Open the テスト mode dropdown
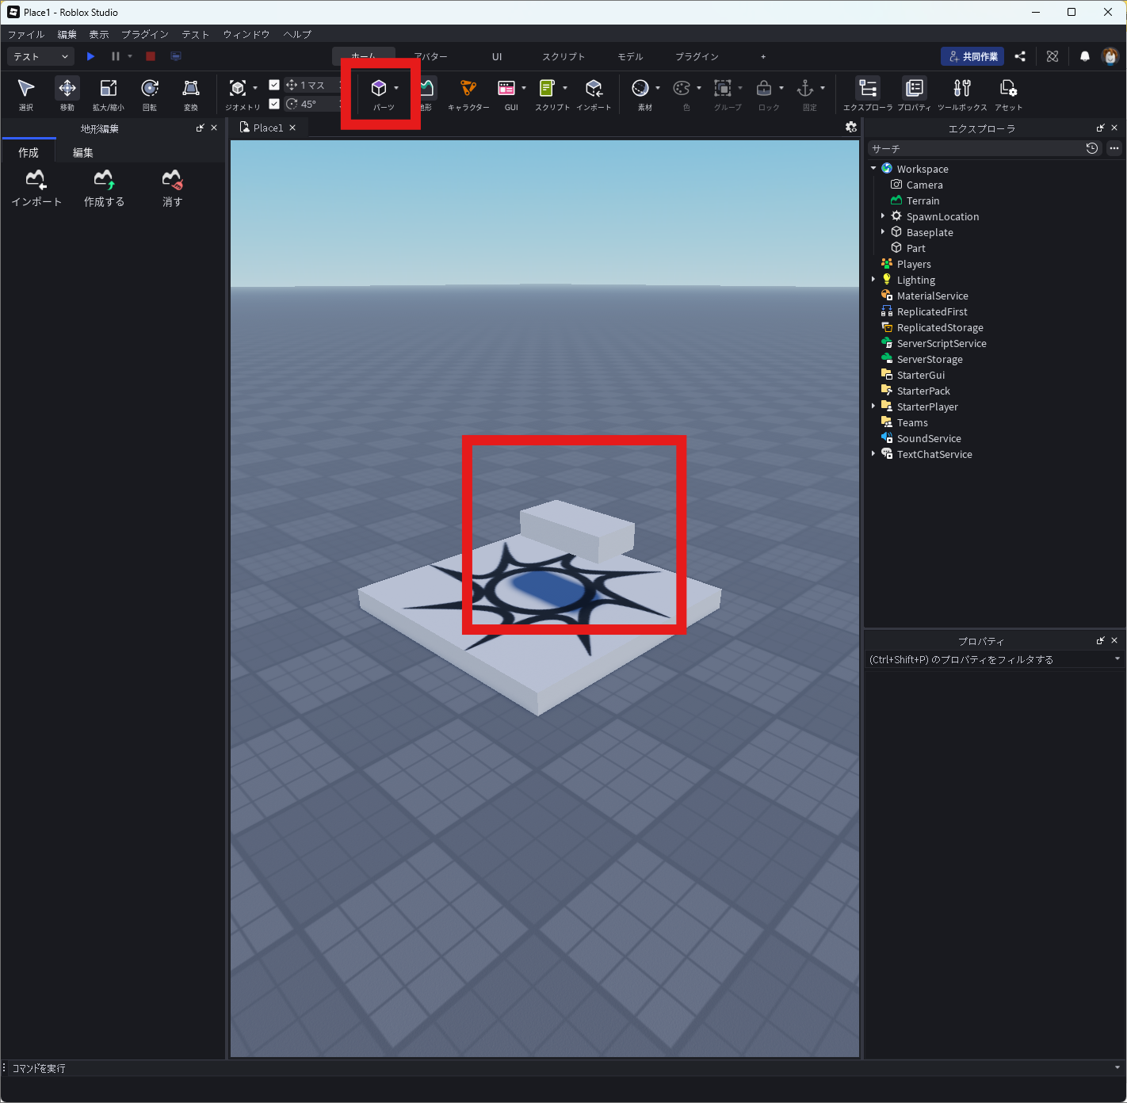 (40, 56)
